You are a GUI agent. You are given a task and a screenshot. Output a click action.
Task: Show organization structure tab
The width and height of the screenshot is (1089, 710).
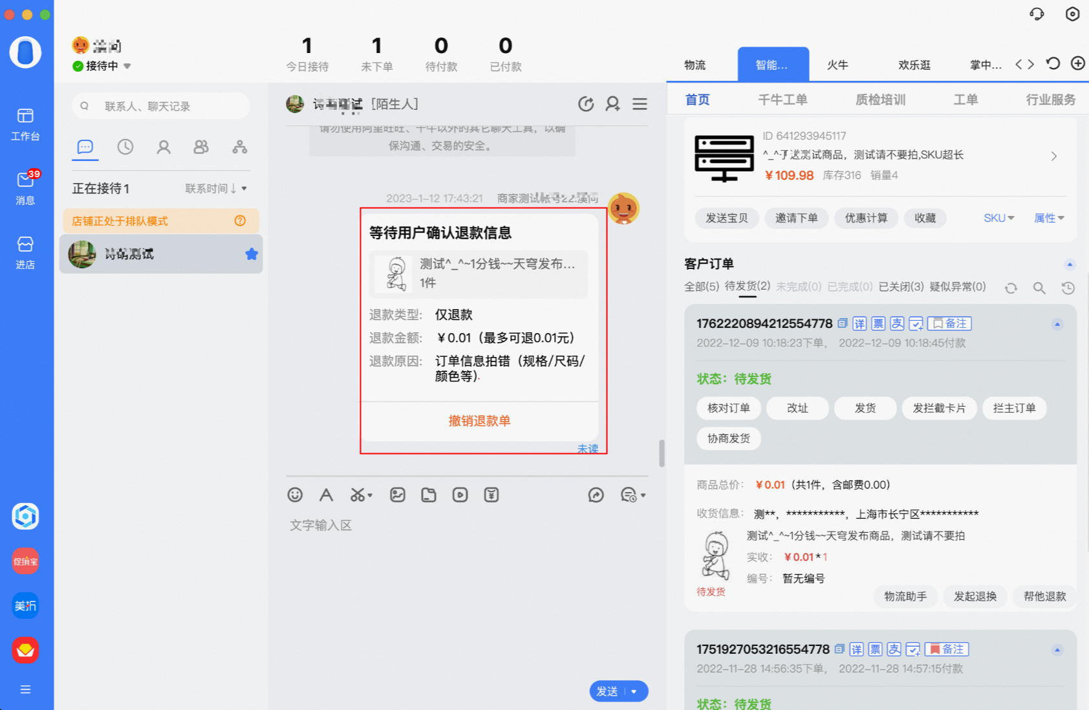coord(239,147)
